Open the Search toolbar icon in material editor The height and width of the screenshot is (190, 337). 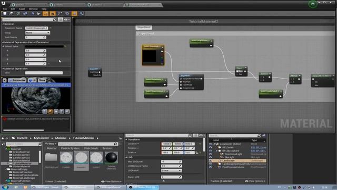[25, 14]
